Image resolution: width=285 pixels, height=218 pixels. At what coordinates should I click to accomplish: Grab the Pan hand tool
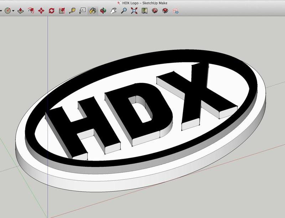(x=113, y=11)
